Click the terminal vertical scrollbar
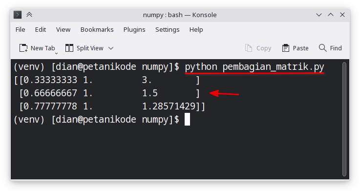Viewport: 360px width, 193px height. pos(344,119)
